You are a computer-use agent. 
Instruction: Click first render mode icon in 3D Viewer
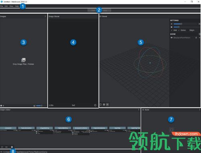[100, 104]
